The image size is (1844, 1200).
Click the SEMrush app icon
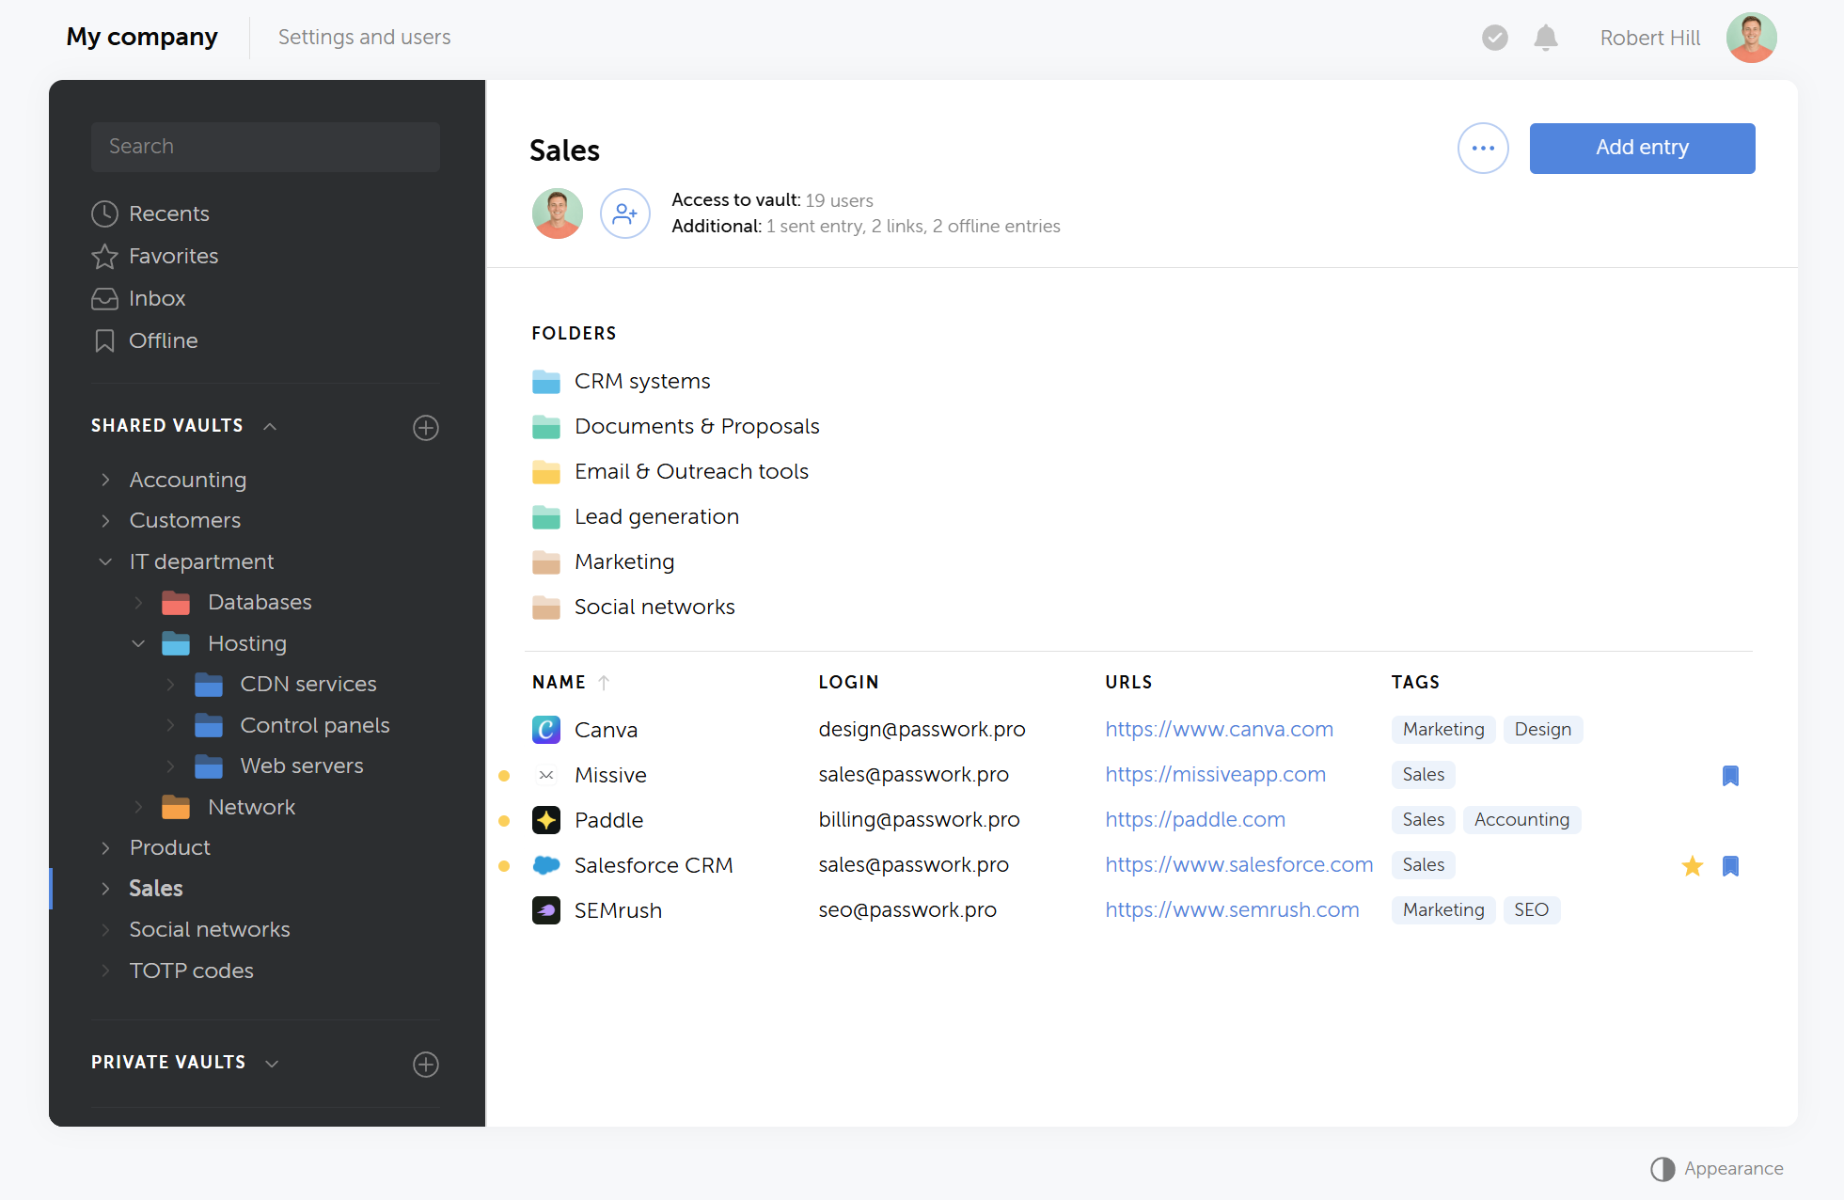point(546,910)
